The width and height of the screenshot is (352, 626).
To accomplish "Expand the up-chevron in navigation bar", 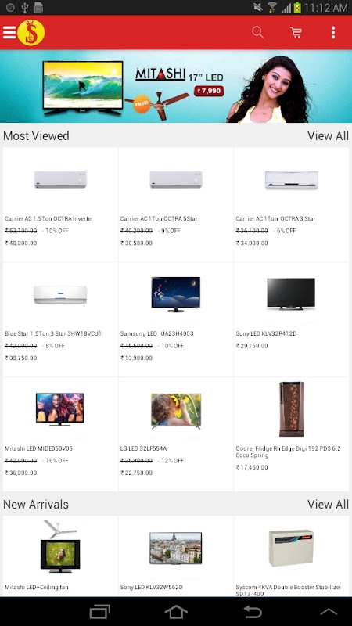I will point(329,612).
